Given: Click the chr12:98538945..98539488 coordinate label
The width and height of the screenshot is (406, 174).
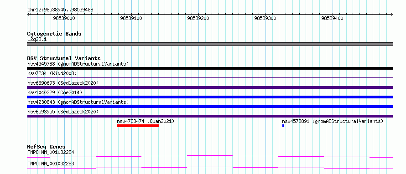Looking at the screenshot, I should [x=60, y=10].
